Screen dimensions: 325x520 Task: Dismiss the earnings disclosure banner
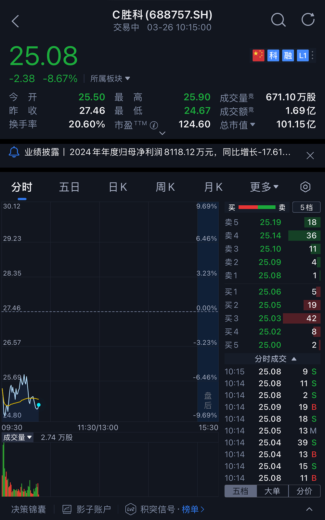(x=310, y=156)
